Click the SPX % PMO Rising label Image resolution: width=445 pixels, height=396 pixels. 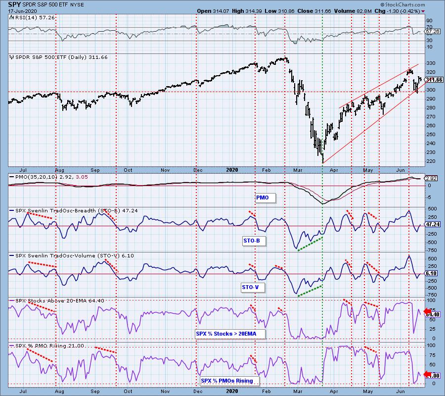47,346
